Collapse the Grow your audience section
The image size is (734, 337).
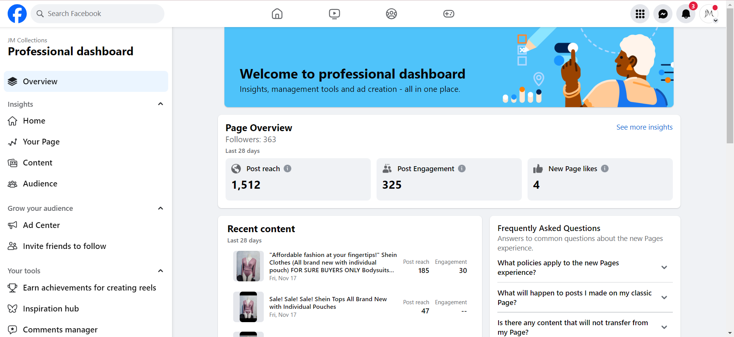[161, 208]
